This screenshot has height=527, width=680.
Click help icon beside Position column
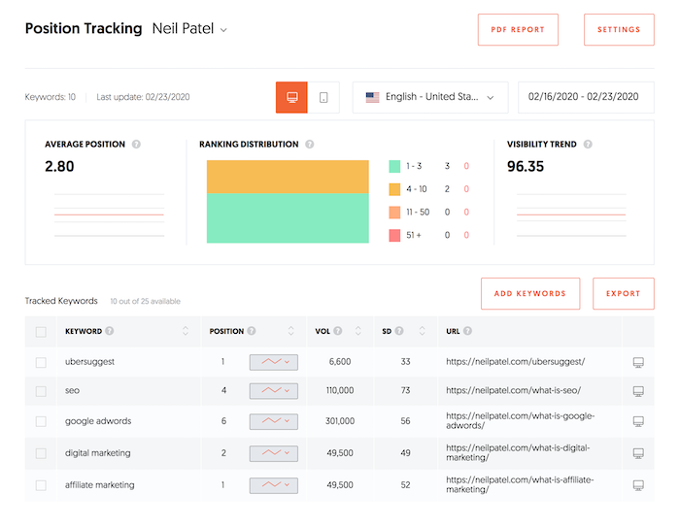click(x=252, y=331)
